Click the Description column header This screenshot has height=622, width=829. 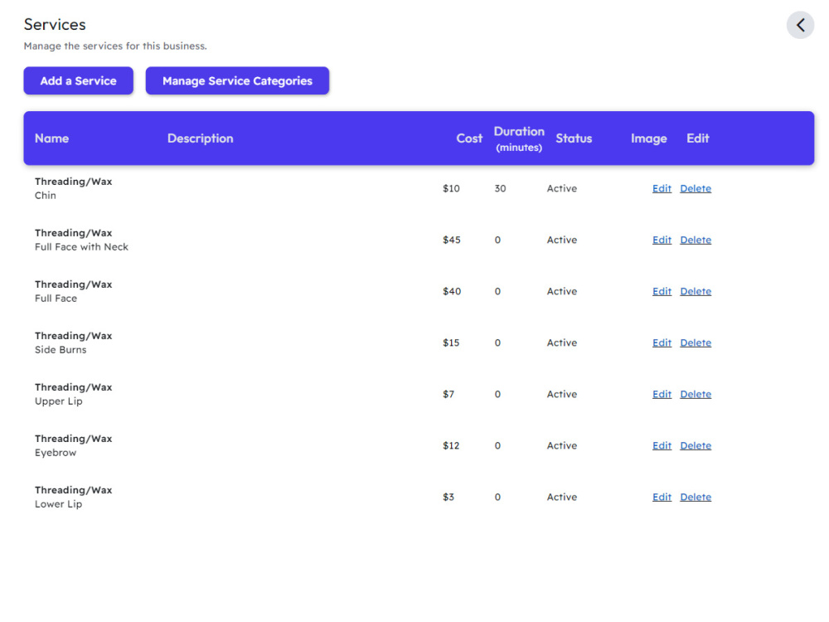tap(201, 138)
